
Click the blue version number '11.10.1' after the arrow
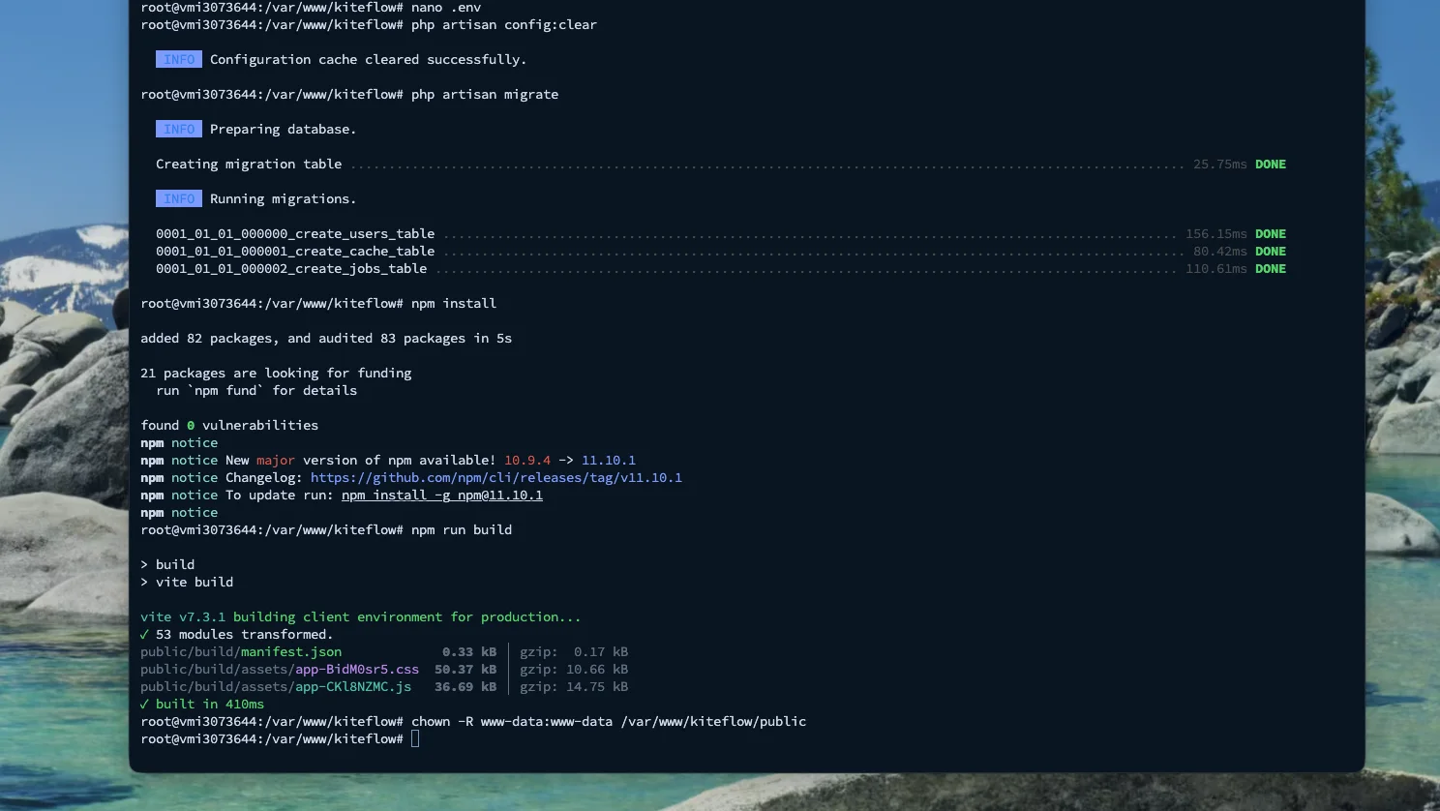click(609, 460)
